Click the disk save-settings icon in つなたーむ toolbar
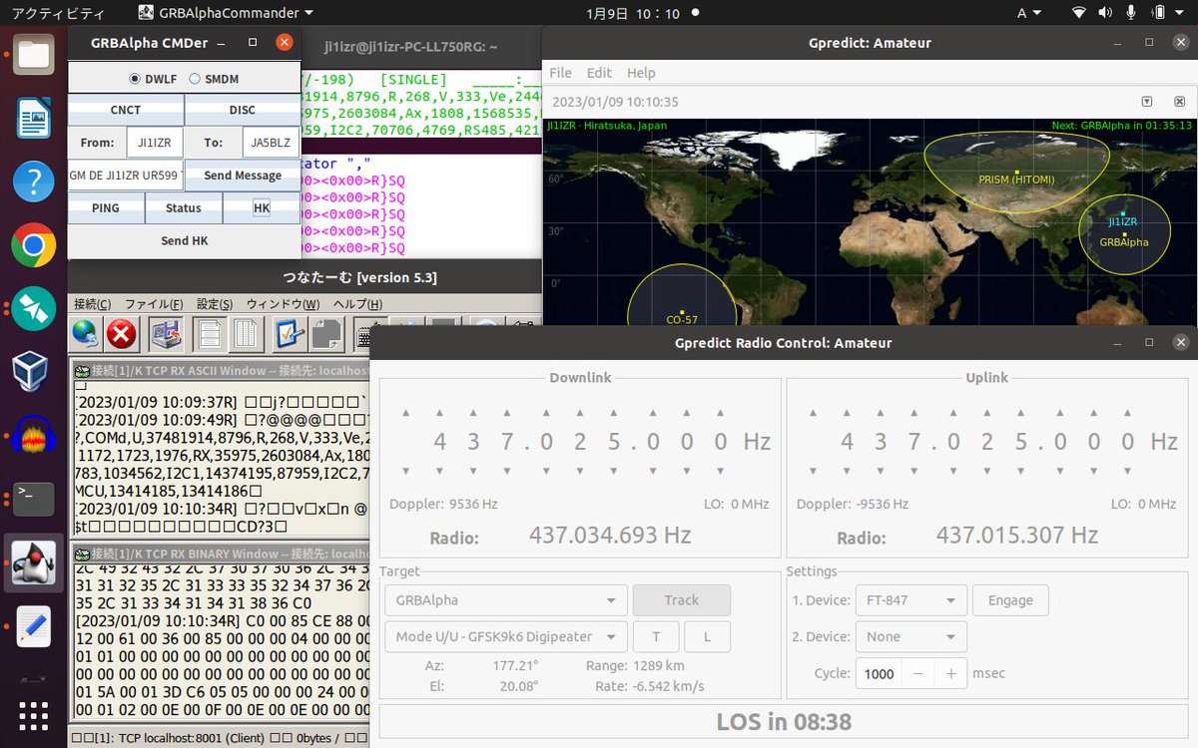Image resolution: width=1198 pixels, height=748 pixels. tap(167, 335)
